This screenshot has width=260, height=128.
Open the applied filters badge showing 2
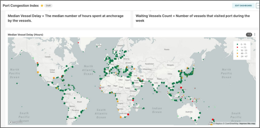(249, 35)
